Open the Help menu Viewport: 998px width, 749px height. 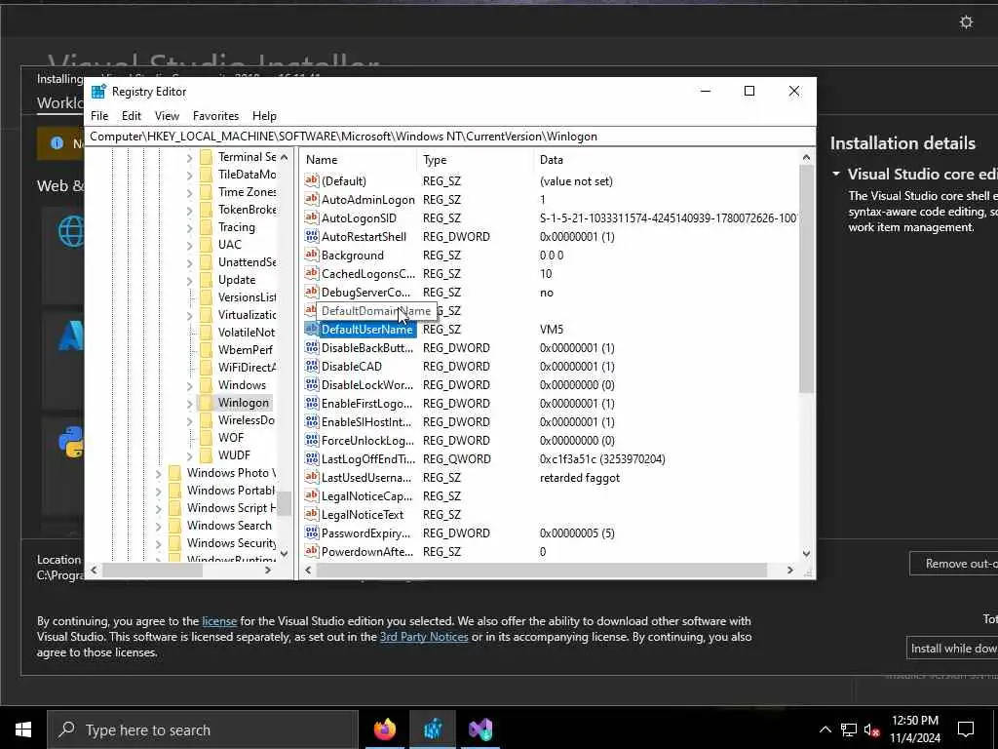coord(264,116)
